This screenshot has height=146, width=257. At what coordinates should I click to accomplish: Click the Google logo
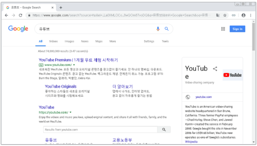coord(18,29)
